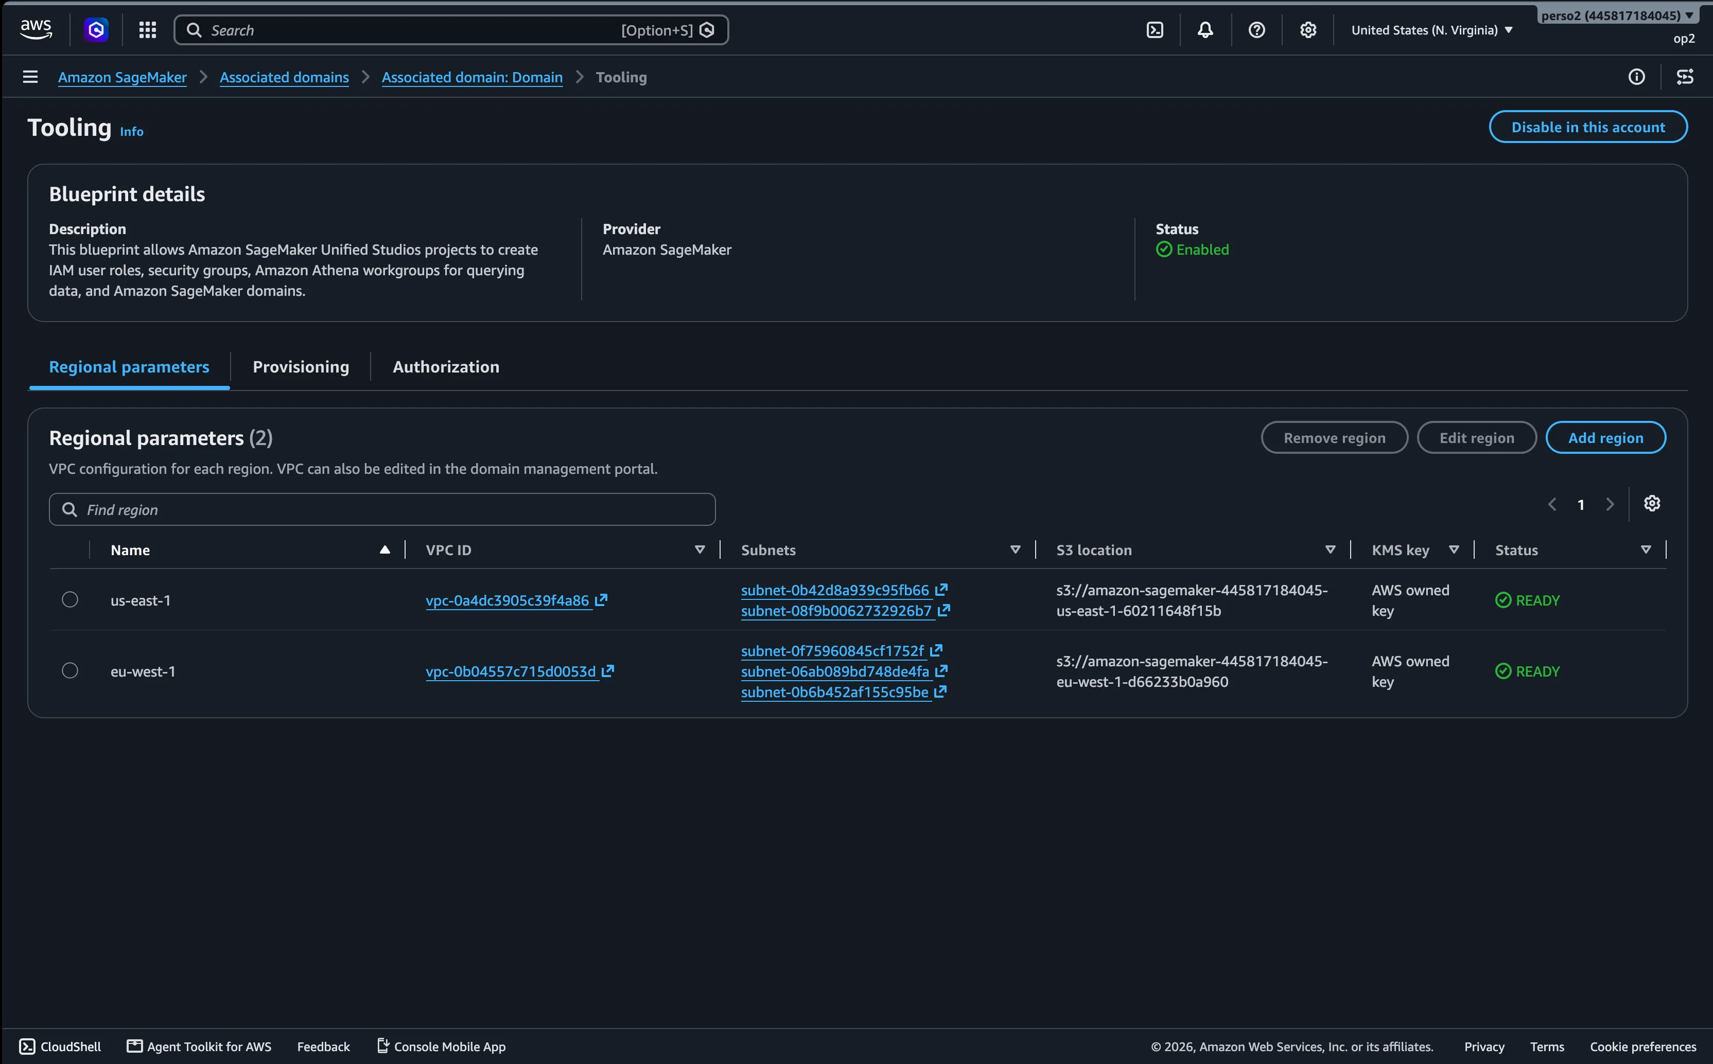Open Console Mobile App link
Viewport: 1713px width, 1064px height.
click(441, 1045)
